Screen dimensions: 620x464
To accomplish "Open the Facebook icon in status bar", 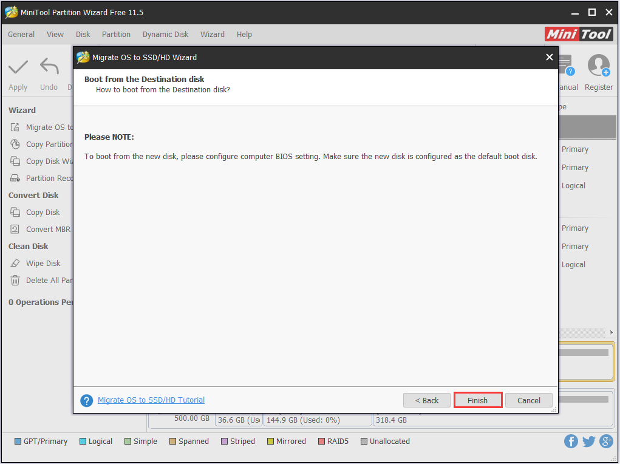I will click(571, 442).
